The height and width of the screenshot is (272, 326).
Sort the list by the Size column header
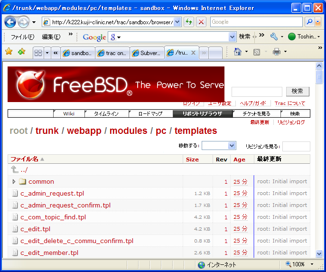click(192, 159)
